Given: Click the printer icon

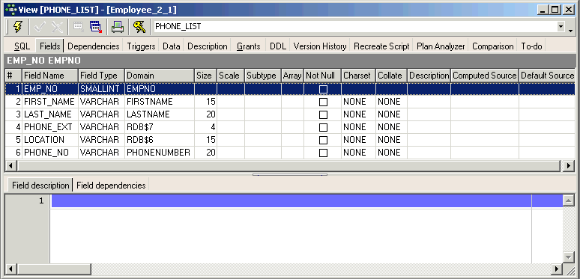Looking at the screenshot, I should tap(118, 27).
